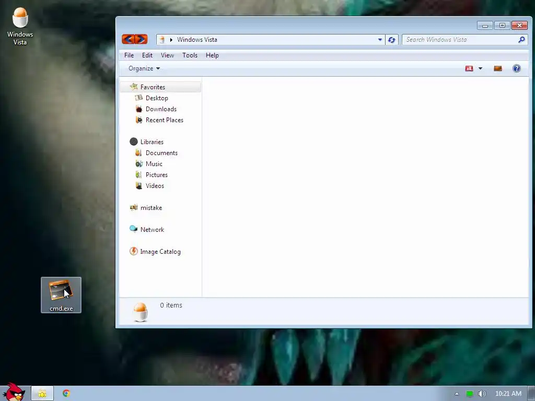Click the search magnifier icon
The height and width of the screenshot is (401, 535).
521,40
